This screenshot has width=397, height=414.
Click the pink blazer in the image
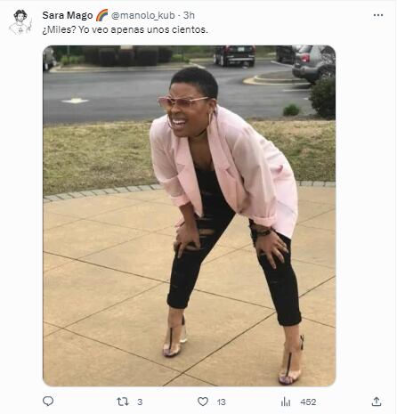(x=225, y=171)
